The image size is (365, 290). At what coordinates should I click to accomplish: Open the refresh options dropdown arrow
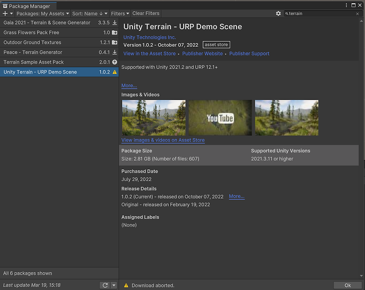click(114, 285)
